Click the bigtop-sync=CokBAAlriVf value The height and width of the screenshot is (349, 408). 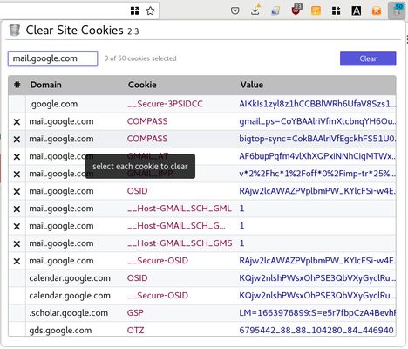317,139
